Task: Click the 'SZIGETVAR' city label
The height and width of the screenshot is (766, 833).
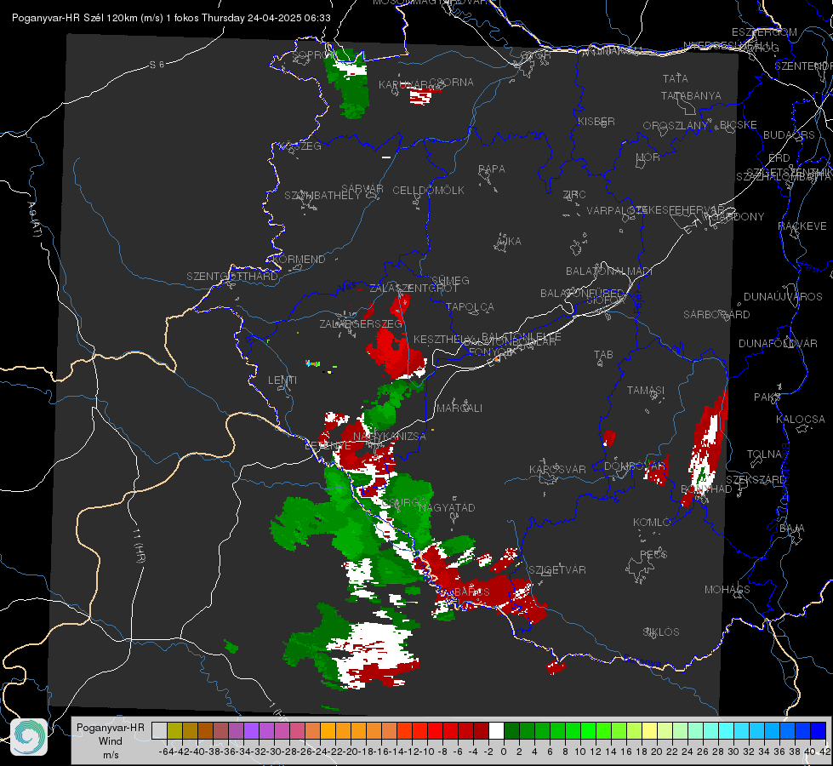Action: 557,570
